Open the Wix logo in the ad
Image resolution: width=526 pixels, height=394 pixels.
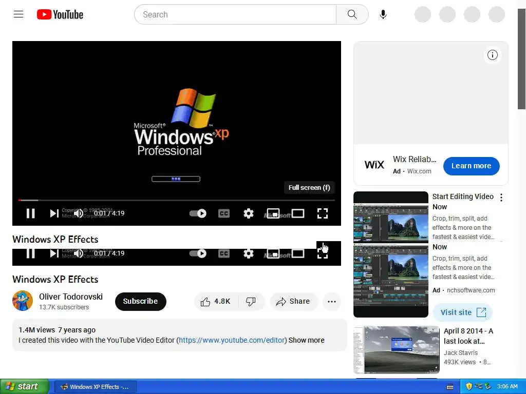coord(374,165)
